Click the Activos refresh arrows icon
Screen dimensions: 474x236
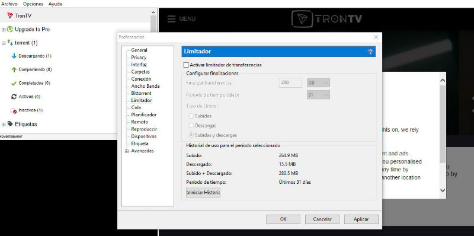[x=14, y=97]
